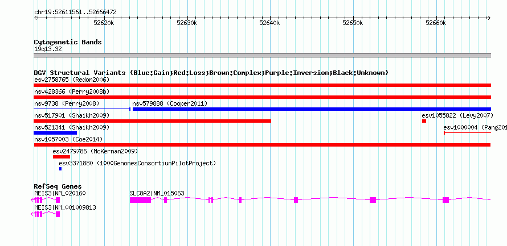Select the nsv1057003 (Coe2014) label
The height and width of the screenshot is (246, 507).
tap(68, 139)
